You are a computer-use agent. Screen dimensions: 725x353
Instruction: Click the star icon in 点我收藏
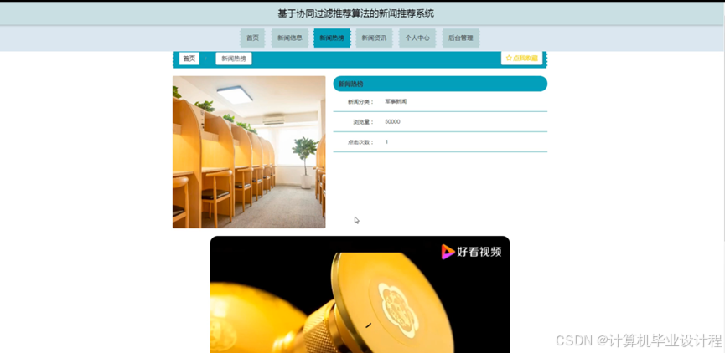[x=509, y=59]
